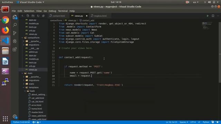This screenshot has height=124, width=221.
Task: Launch Firefox from the dock
Action: click(x=6, y=30)
